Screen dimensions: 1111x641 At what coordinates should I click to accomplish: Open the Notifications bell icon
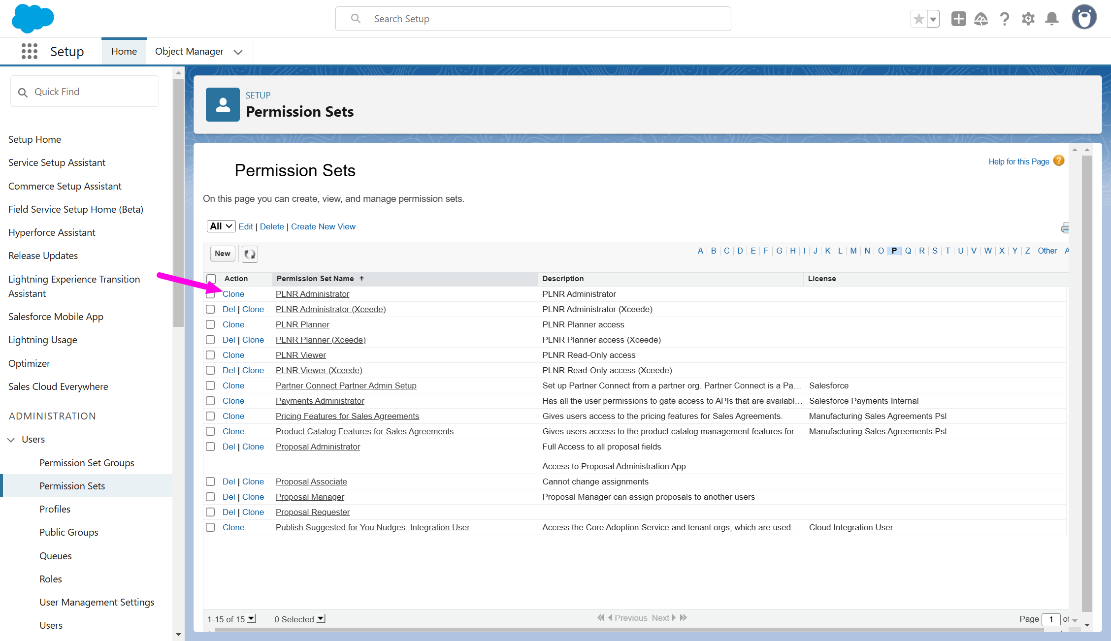[x=1052, y=19]
